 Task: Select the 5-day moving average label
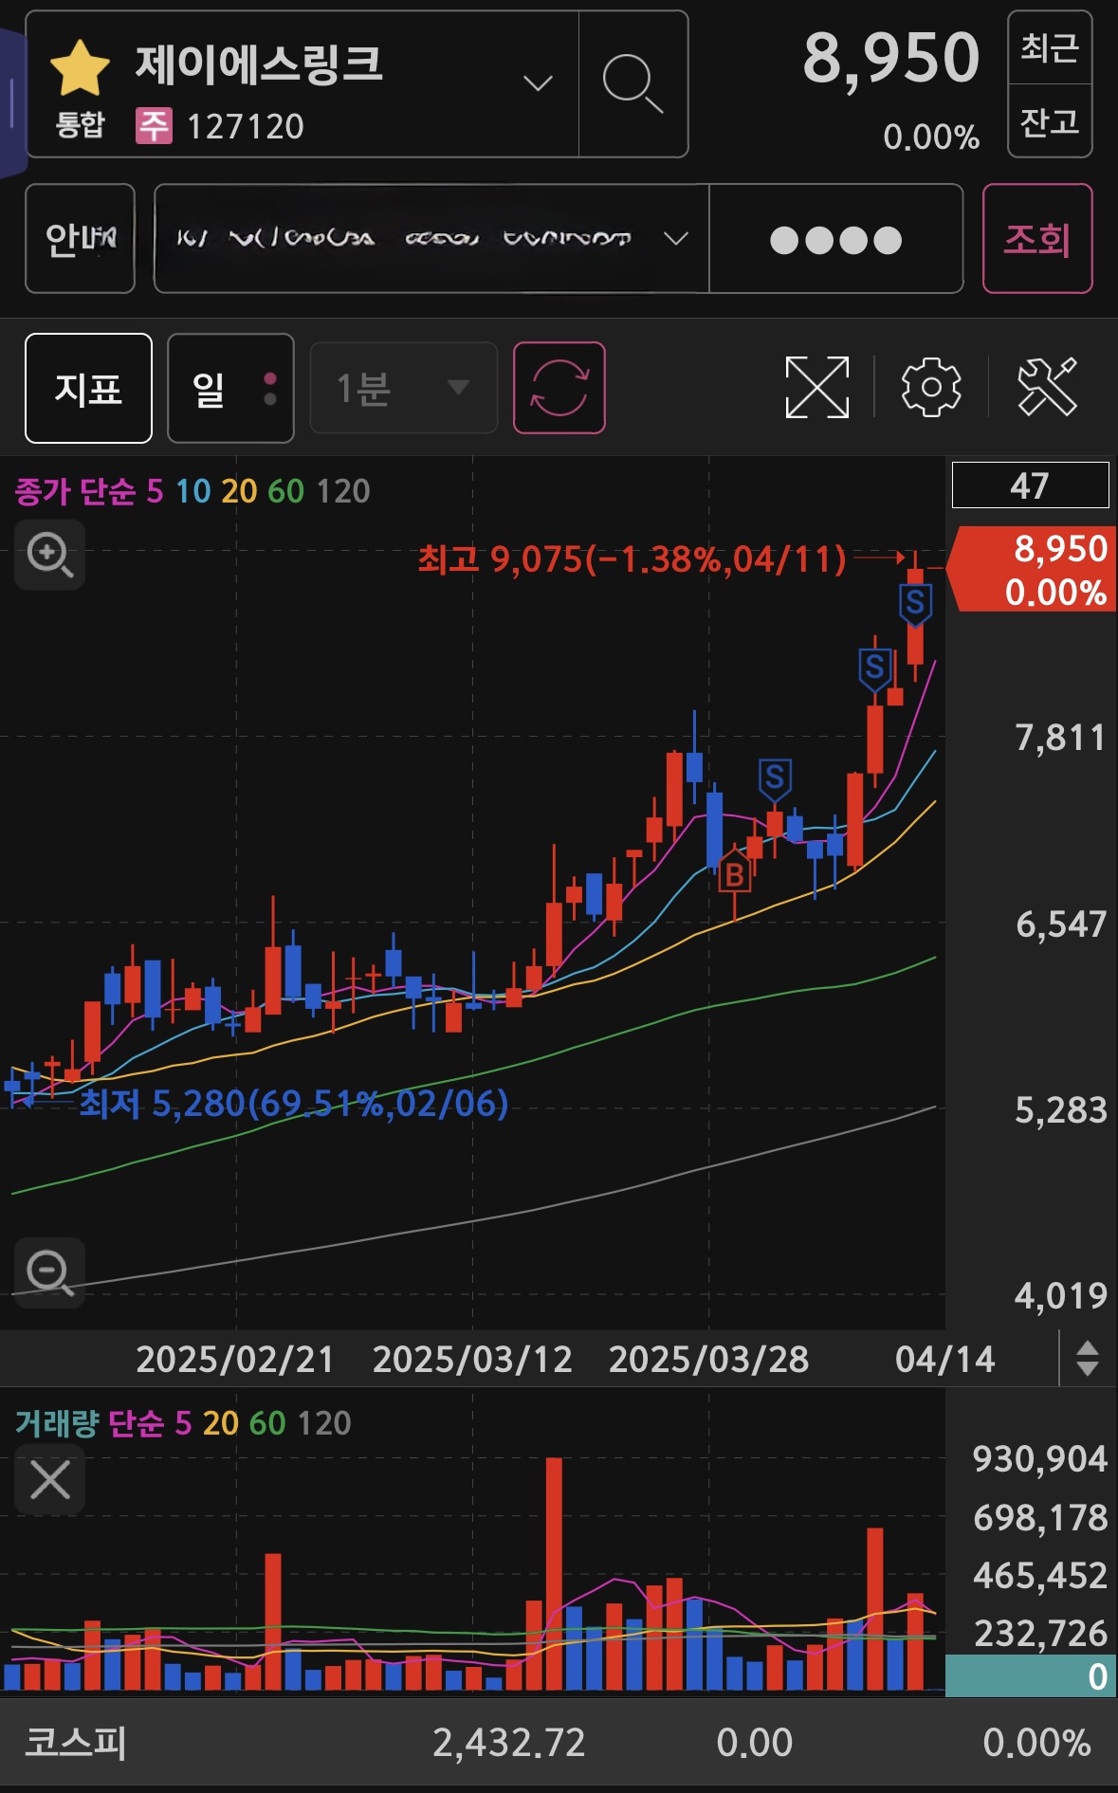[155, 491]
